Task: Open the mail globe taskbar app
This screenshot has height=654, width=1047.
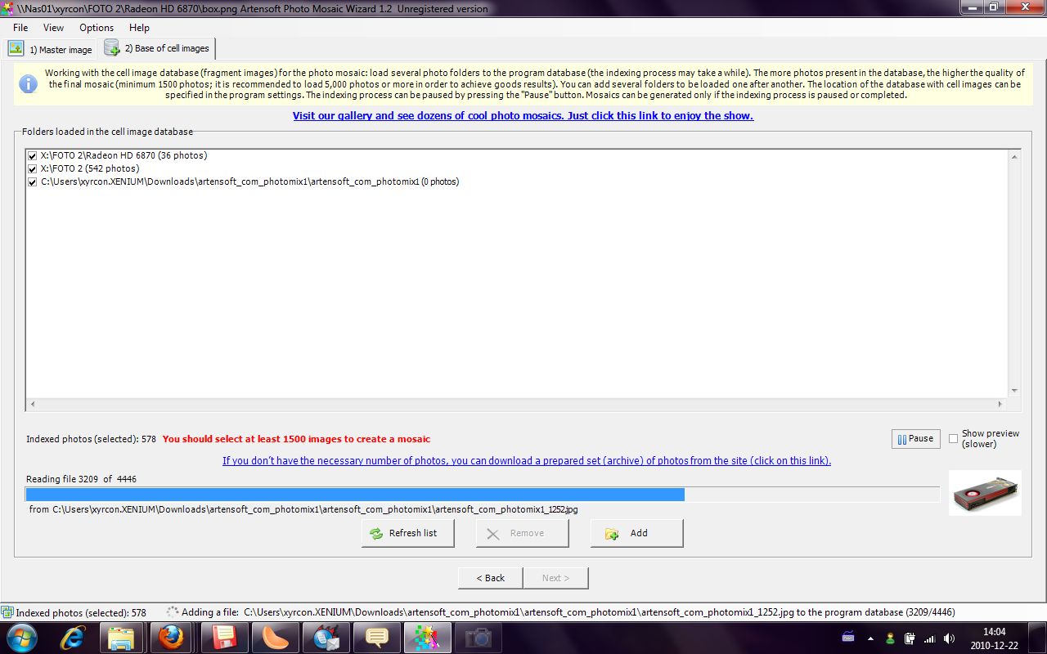Action: (x=325, y=638)
